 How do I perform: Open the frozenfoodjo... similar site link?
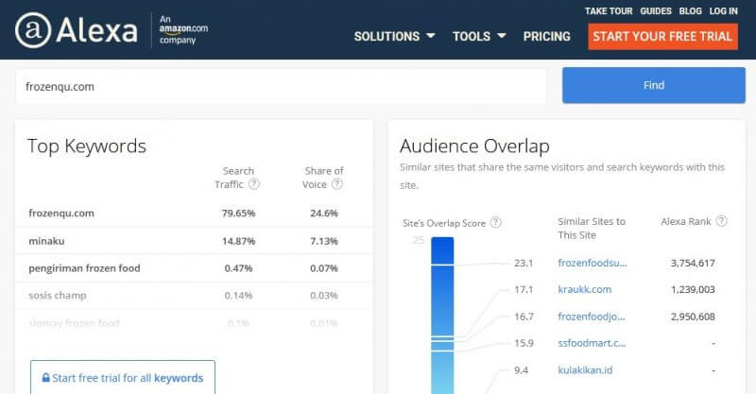click(592, 317)
